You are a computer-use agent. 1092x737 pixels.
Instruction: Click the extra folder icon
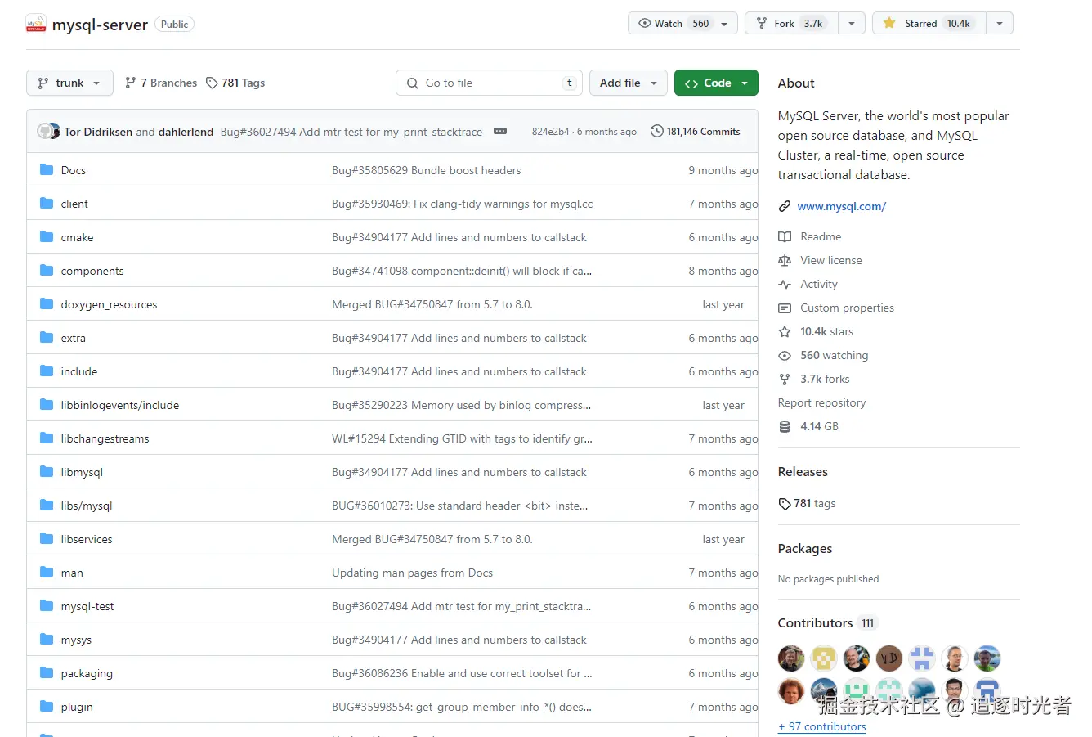[47, 337]
